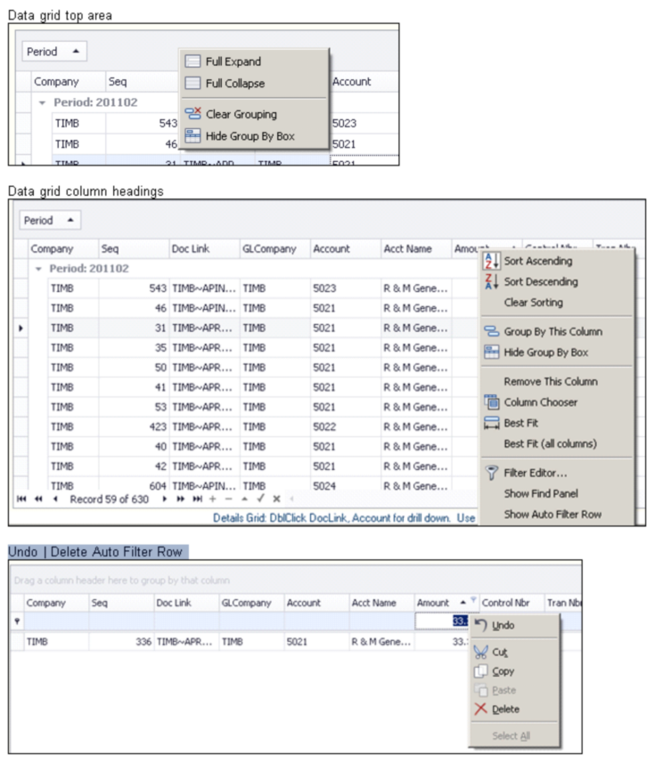
Task: Click Best Fit icon
Action: (x=491, y=423)
